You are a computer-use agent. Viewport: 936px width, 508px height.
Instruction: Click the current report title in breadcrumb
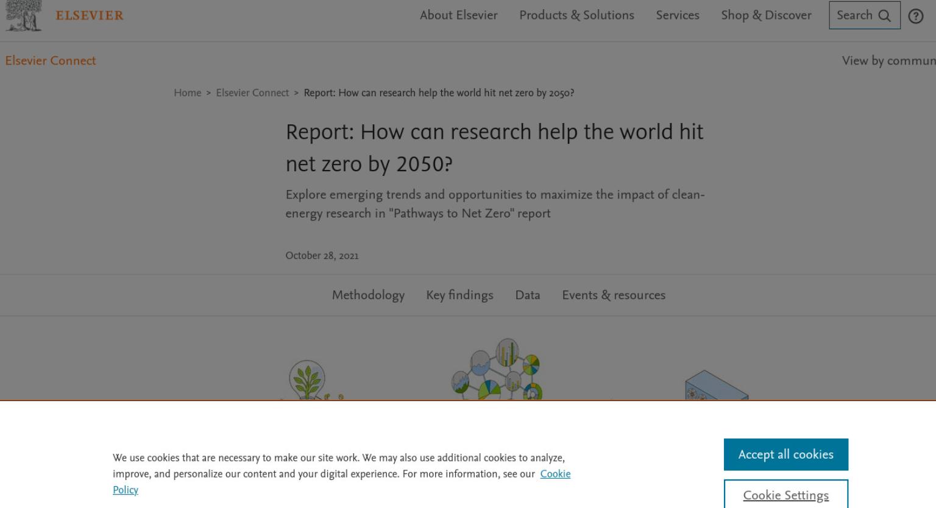pyautogui.click(x=439, y=93)
